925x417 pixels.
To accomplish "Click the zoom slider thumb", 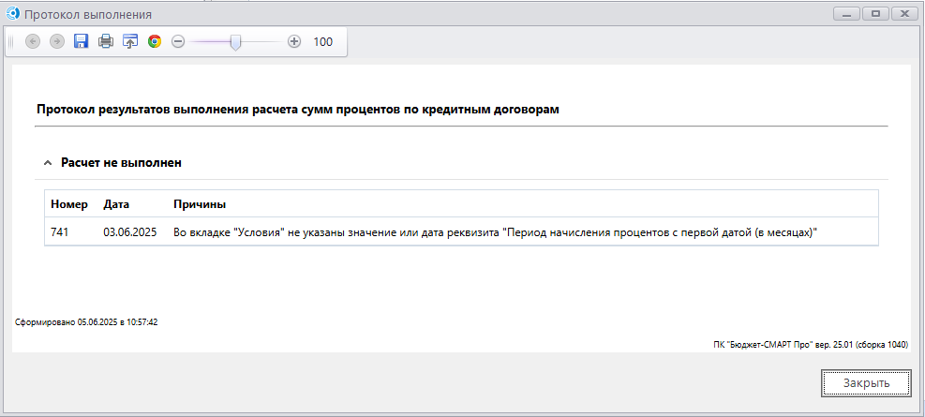I will tap(235, 41).
